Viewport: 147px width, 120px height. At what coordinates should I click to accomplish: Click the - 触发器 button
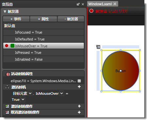(71, 19)
